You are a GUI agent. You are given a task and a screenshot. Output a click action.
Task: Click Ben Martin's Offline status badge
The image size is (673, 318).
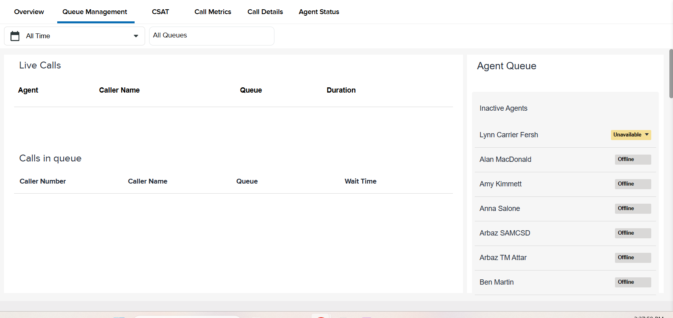point(632,282)
